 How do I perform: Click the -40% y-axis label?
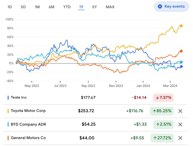tap(10, 81)
